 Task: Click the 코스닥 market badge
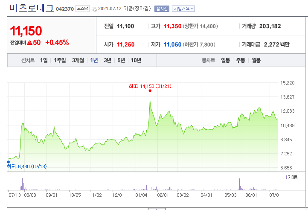tap(82, 9)
